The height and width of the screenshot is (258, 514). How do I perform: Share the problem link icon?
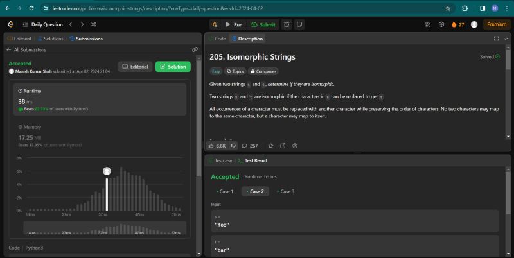click(x=283, y=146)
